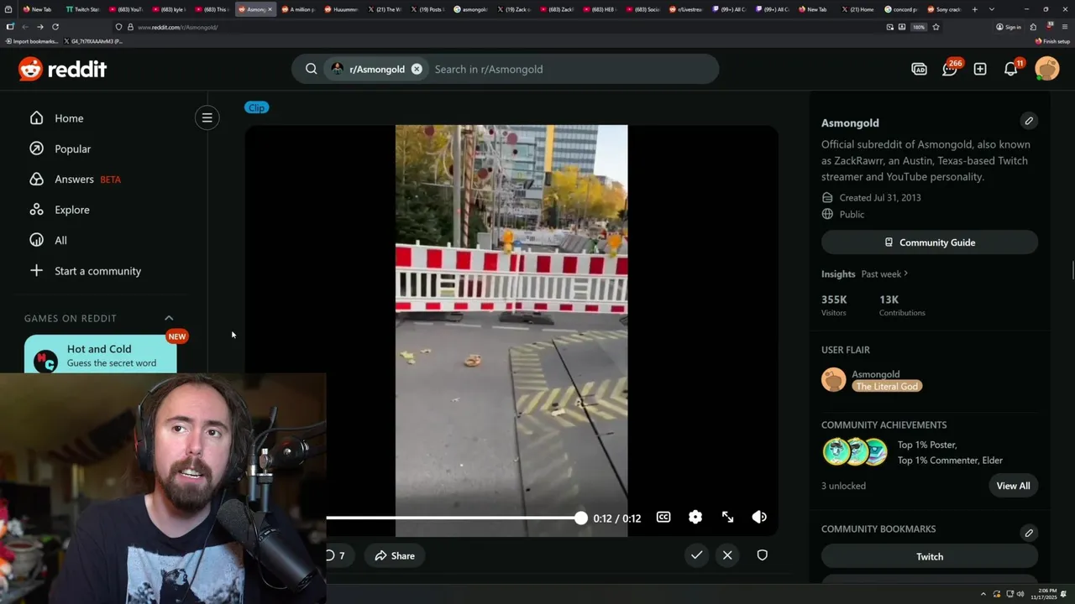Open the chat icon with 266 badge

pos(950,69)
